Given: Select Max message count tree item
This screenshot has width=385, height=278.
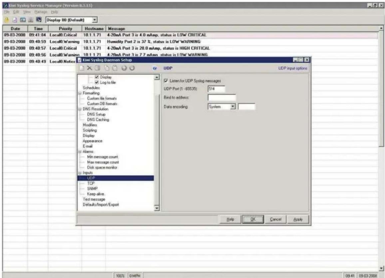Looking at the screenshot, I should click(103, 162).
